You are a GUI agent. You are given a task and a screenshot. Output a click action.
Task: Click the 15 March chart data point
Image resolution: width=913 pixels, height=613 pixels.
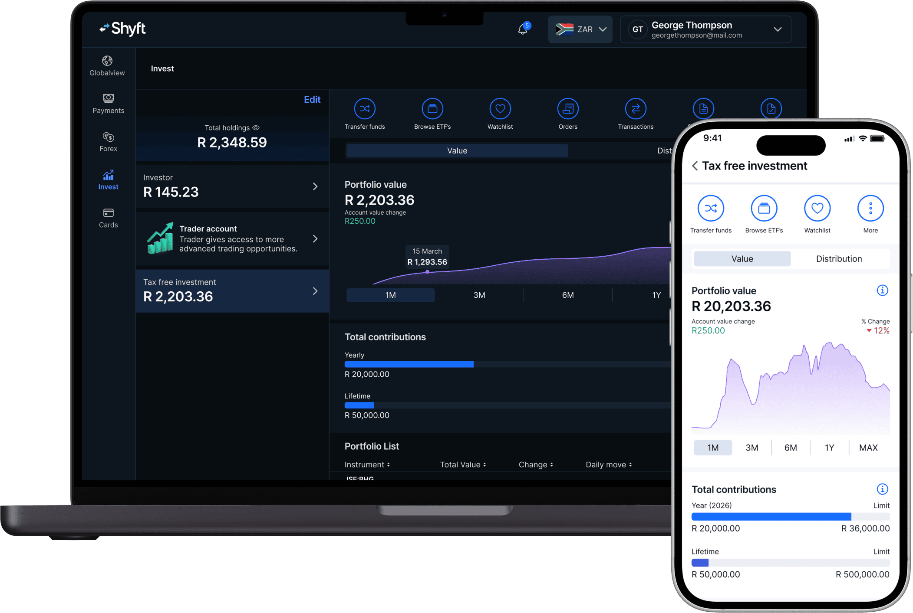tap(428, 272)
